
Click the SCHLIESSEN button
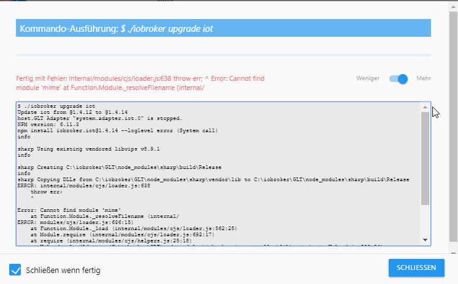pos(416,267)
